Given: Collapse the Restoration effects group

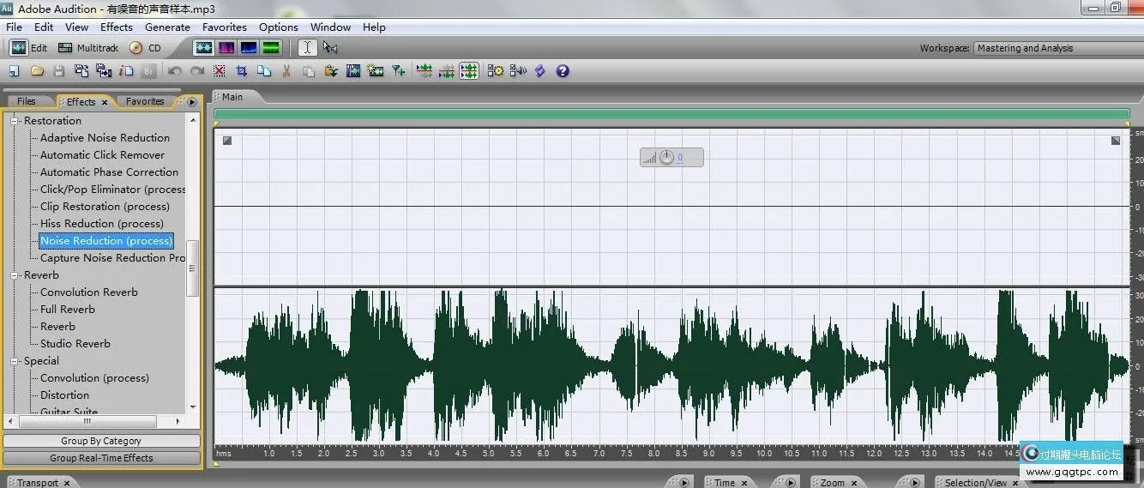Looking at the screenshot, I should pos(15,121).
